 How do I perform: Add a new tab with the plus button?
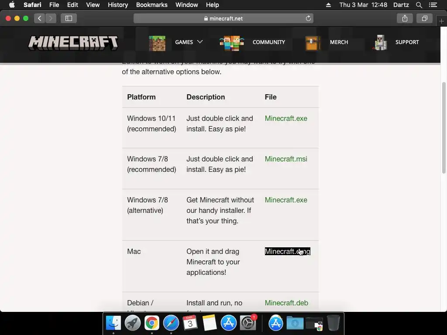[441, 21]
